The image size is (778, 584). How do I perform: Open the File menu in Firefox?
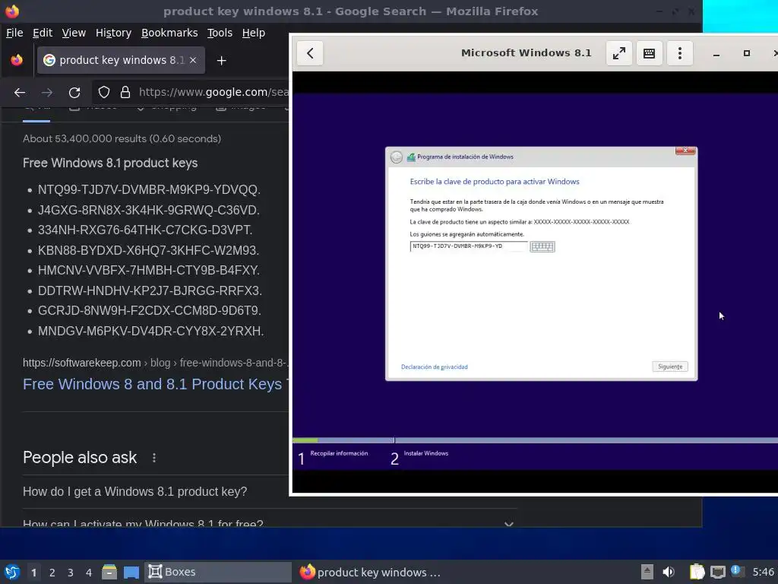pos(14,33)
